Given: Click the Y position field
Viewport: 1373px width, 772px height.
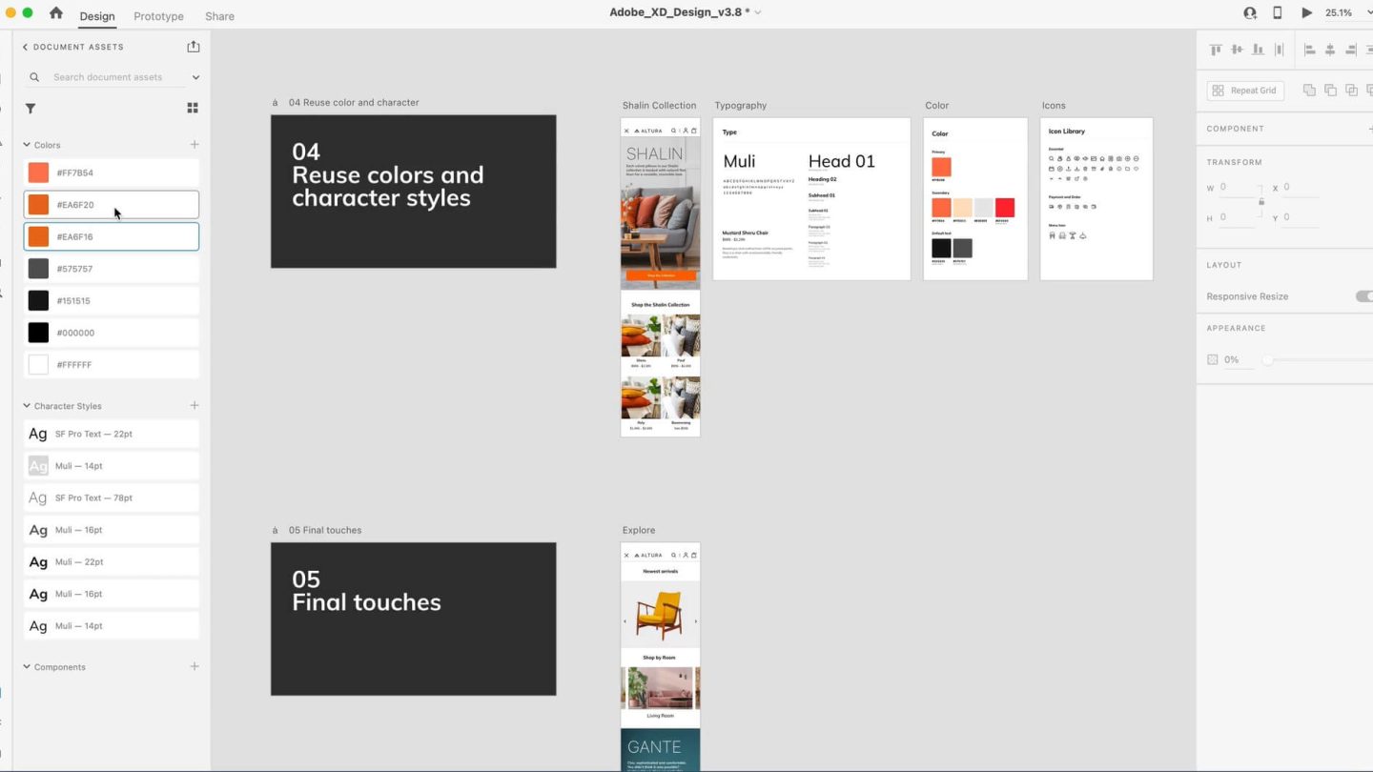Looking at the screenshot, I should point(1301,217).
